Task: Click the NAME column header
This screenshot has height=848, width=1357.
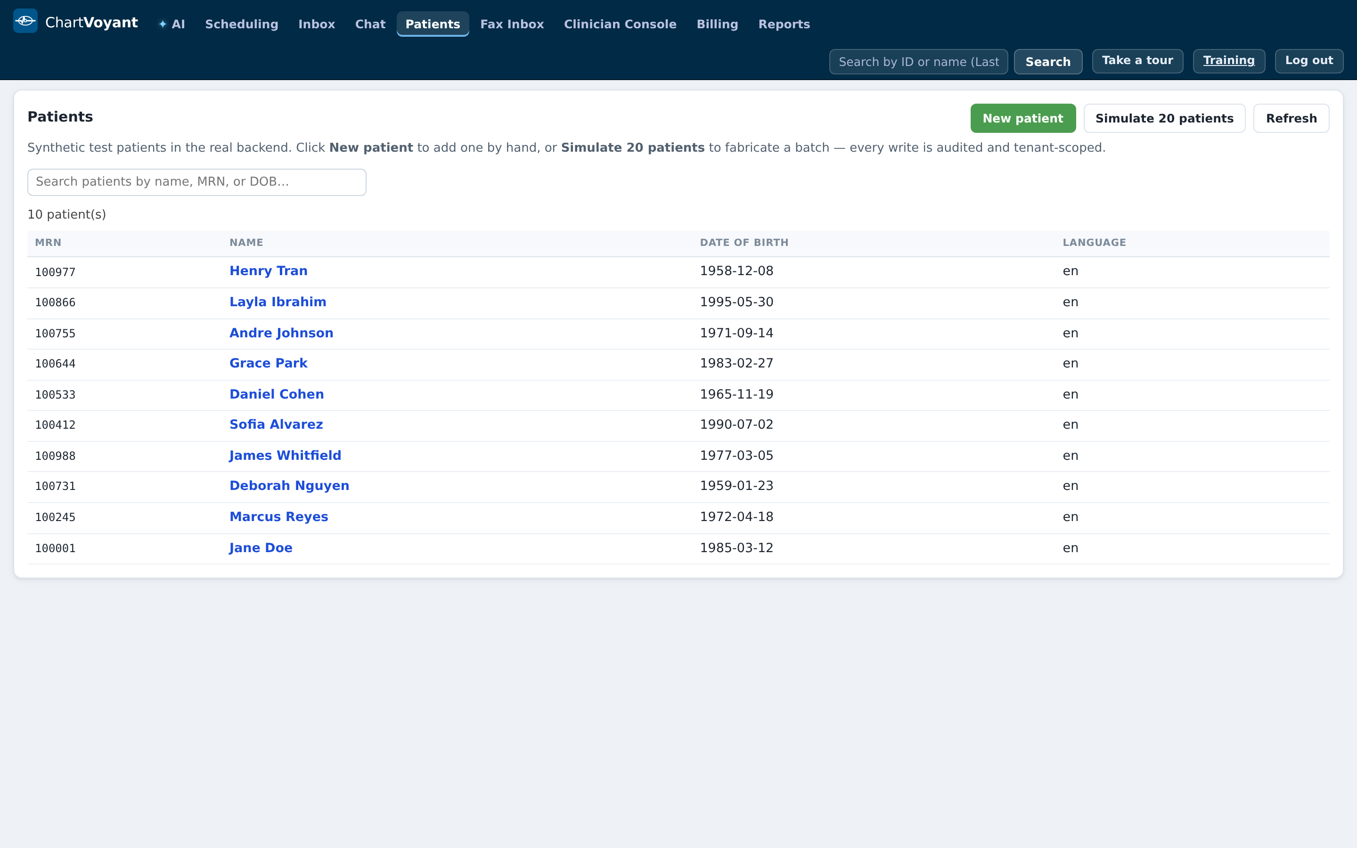Action: click(x=246, y=243)
